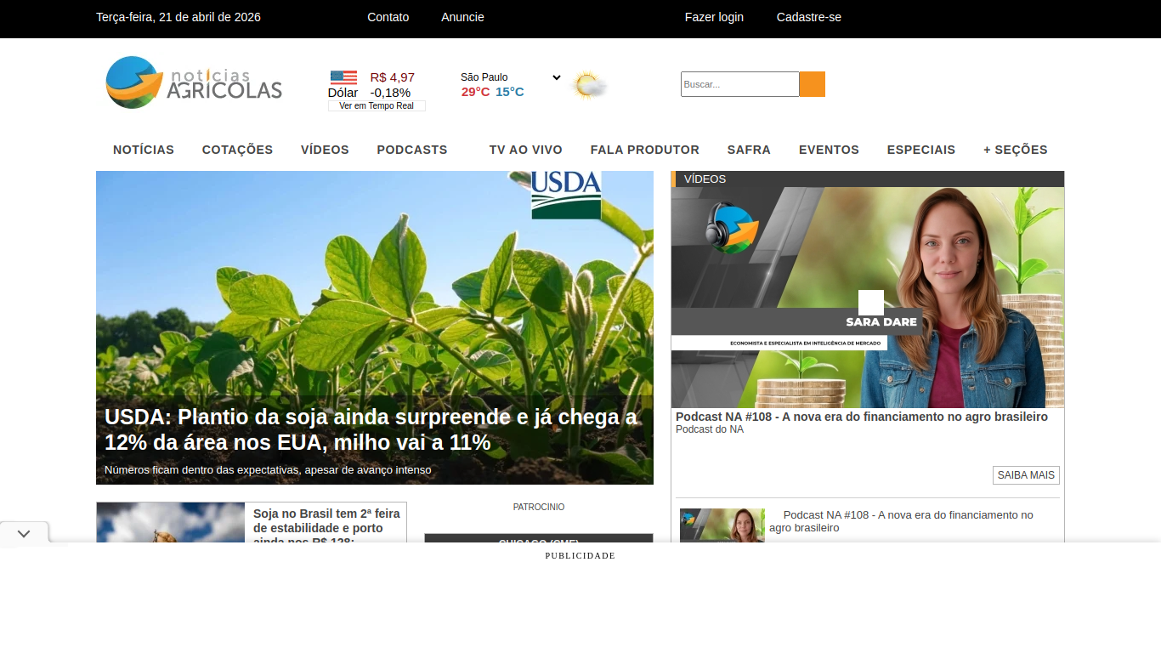Click the US flag dollar icon
This screenshot has width=1161, height=653.
(343, 77)
